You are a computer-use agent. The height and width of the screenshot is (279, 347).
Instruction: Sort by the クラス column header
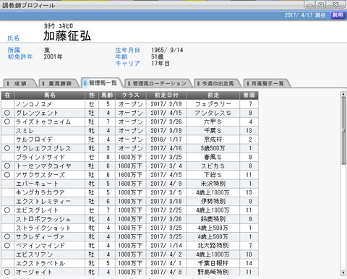131,95
